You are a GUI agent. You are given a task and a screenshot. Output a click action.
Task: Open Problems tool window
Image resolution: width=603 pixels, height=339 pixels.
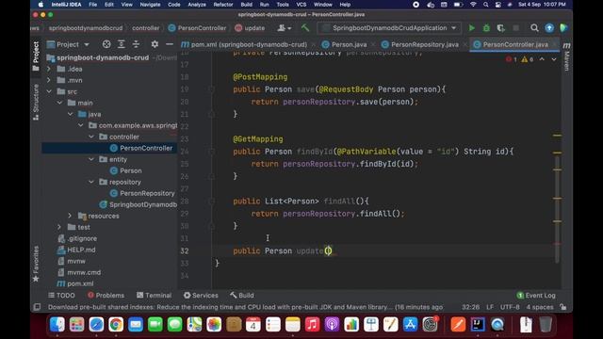tap(106, 295)
